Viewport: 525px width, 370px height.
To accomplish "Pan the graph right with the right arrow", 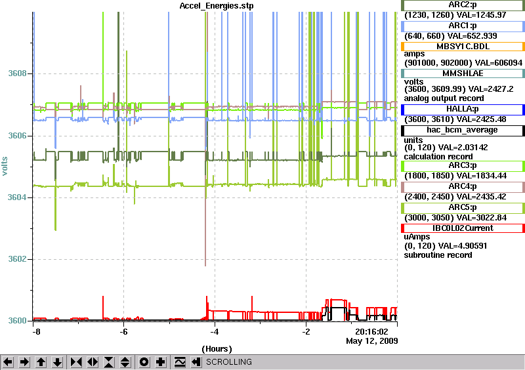I will click(x=24, y=362).
